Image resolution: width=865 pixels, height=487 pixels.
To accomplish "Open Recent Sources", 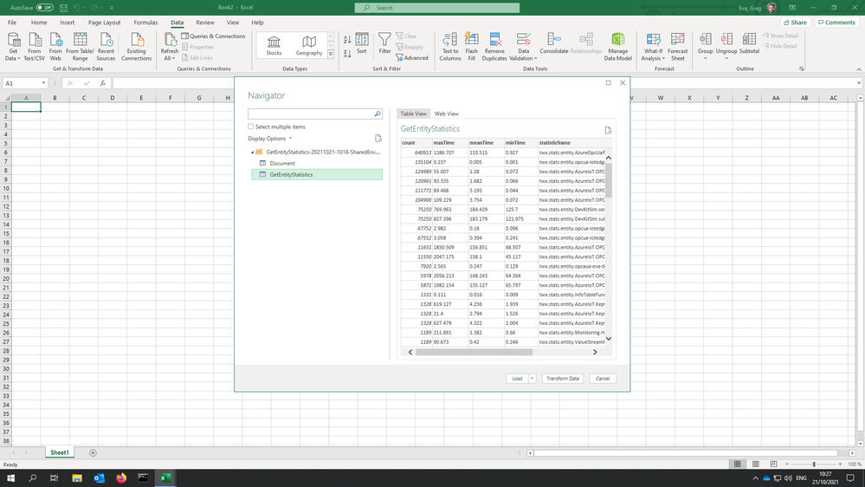I will click(106, 47).
